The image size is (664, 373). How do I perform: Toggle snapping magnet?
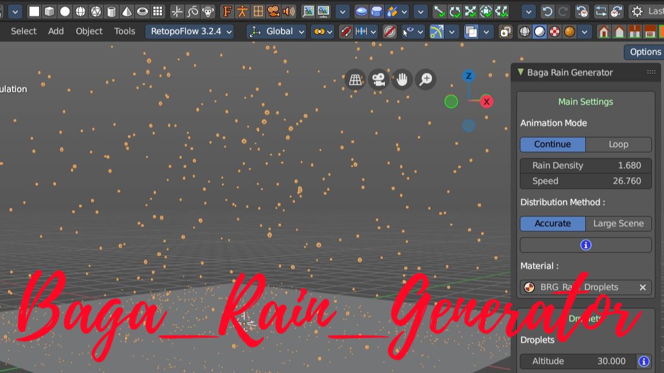click(346, 32)
